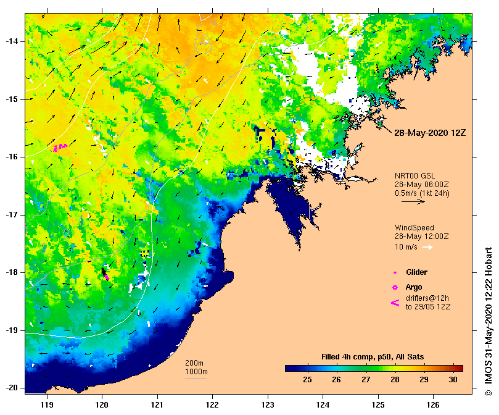Click the colorbar value '30'
499x415 pixels.
453,380
